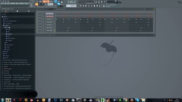Click the browser speaker tab icon
This screenshot has height=102, width=182.
pos(28,11)
